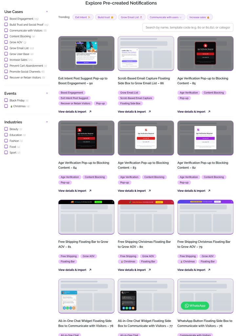Tick the Food industry checkbox
This screenshot has height=336, width=242.
pyautogui.click(x=6, y=147)
